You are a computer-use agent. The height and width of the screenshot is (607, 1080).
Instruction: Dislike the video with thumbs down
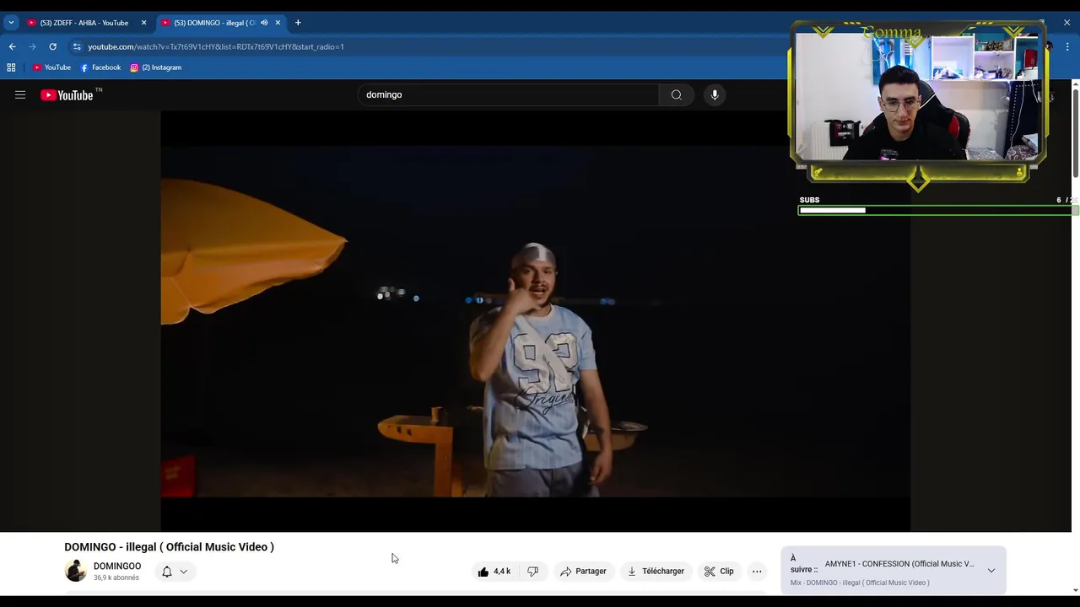(x=532, y=572)
